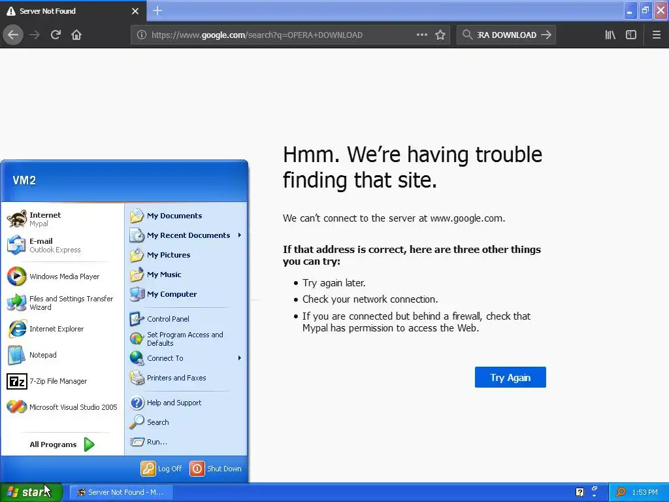
Task: Close the Server Not Found tab
Action: tap(135, 11)
